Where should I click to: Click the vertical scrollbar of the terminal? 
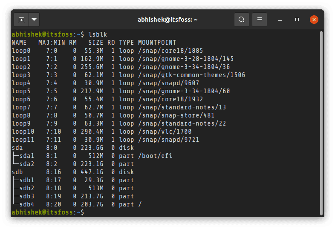(321, 119)
